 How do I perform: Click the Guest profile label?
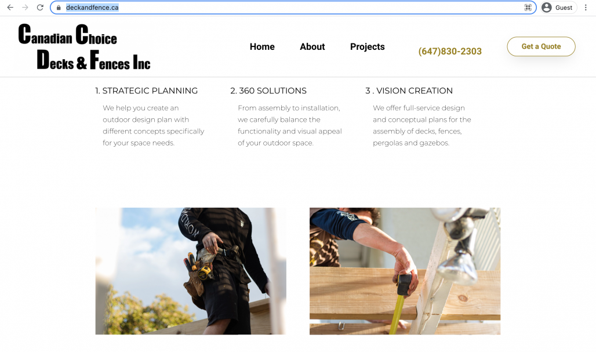point(564,8)
